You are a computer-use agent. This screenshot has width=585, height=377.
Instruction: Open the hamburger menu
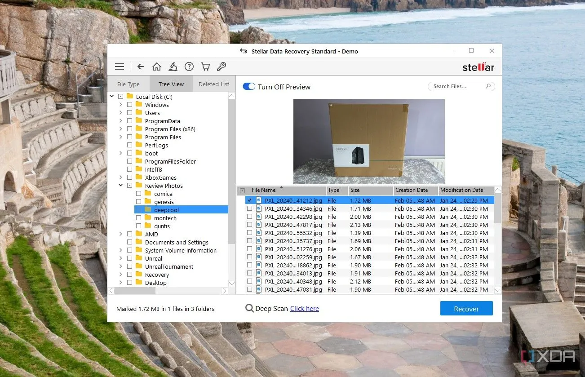click(x=120, y=67)
